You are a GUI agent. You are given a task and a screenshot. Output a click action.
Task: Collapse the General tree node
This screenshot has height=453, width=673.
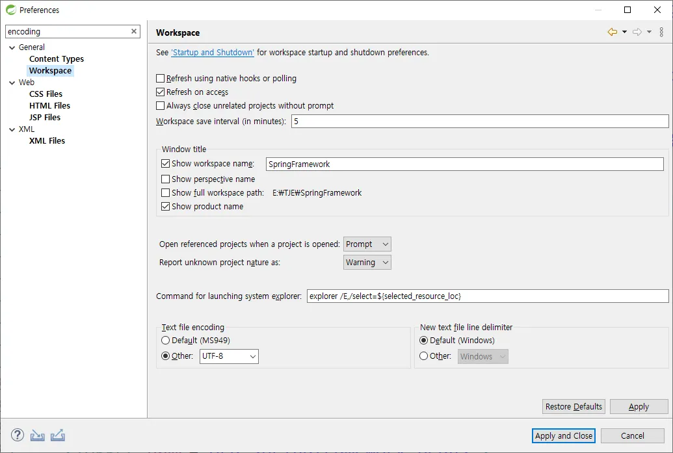coord(12,47)
